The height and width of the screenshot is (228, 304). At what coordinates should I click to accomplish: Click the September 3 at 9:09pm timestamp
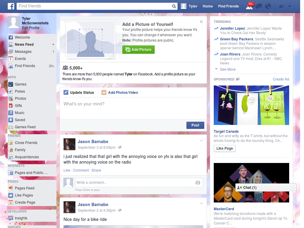(96, 148)
